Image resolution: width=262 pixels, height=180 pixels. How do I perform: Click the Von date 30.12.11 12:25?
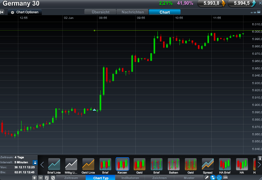(24, 167)
